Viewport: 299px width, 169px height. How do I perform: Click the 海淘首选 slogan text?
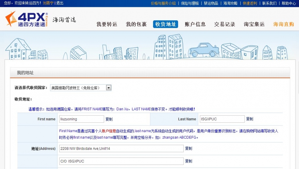click(x=64, y=20)
